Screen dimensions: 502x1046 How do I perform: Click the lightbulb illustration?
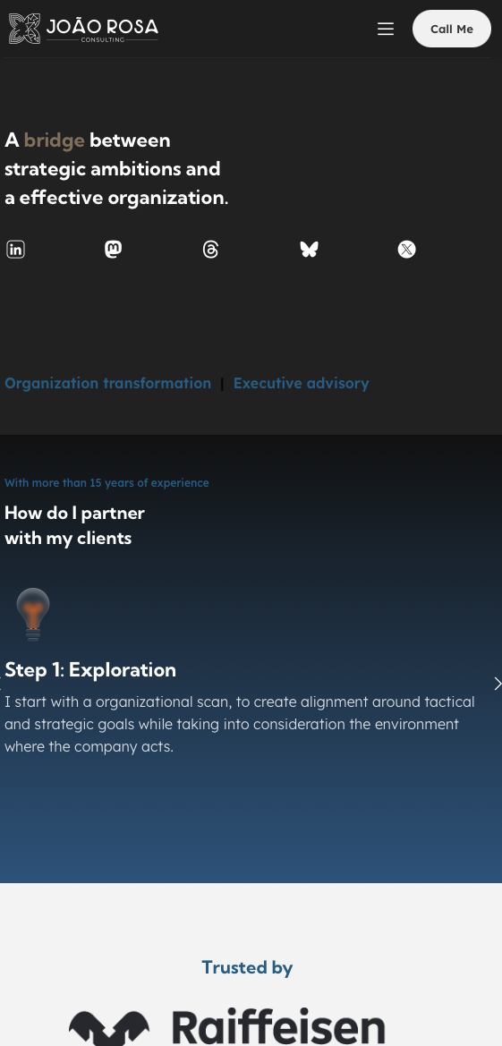pyautogui.click(x=33, y=615)
